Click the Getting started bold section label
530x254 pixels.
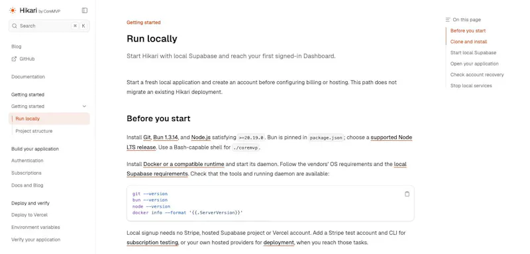28,95
